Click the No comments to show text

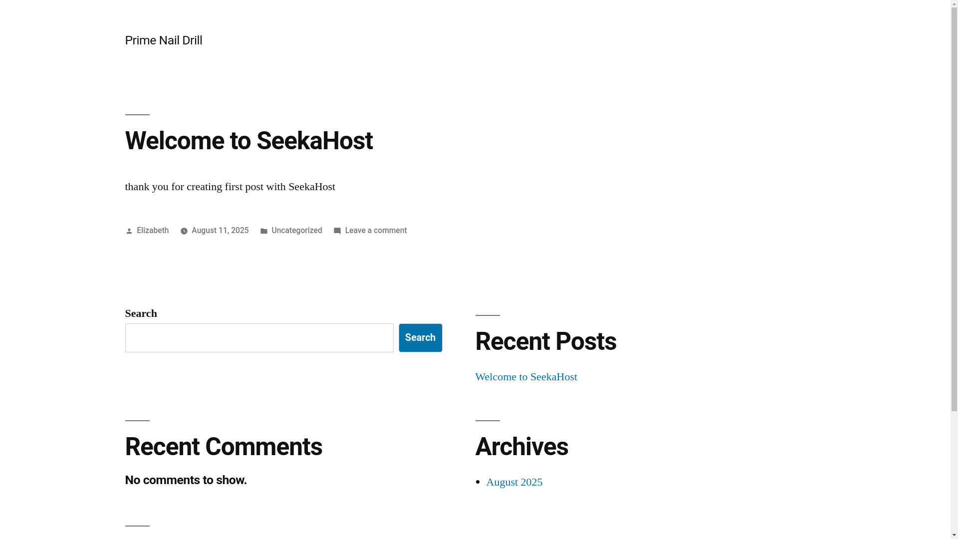pyautogui.click(x=186, y=480)
